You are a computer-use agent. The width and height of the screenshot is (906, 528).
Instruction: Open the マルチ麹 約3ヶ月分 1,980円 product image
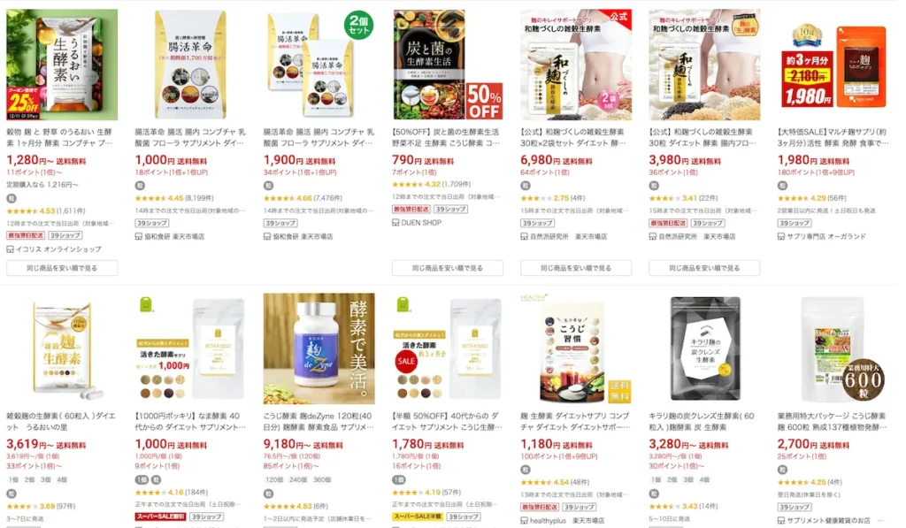point(833,65)
